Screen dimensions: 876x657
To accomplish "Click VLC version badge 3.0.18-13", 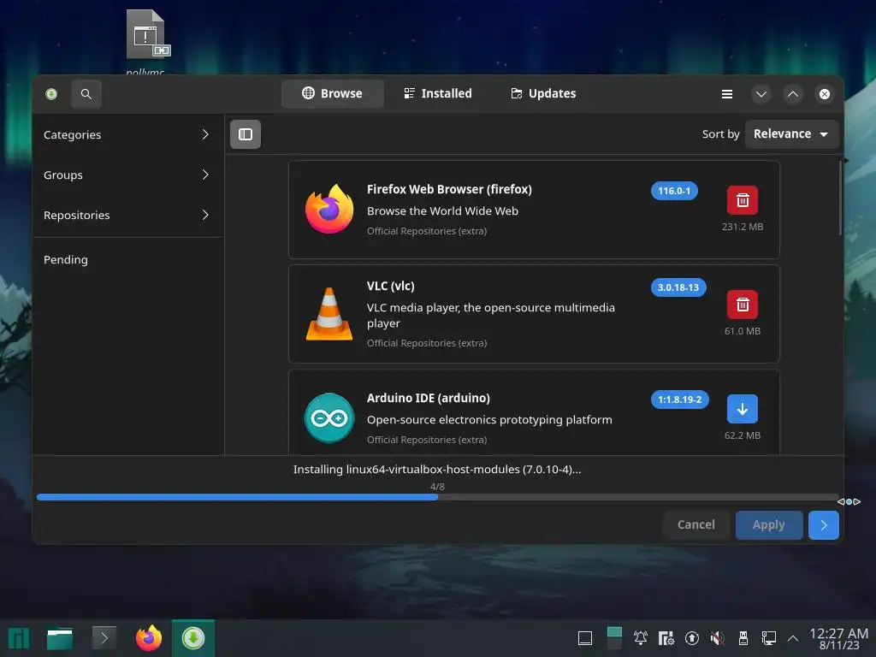I will [678, 287].
